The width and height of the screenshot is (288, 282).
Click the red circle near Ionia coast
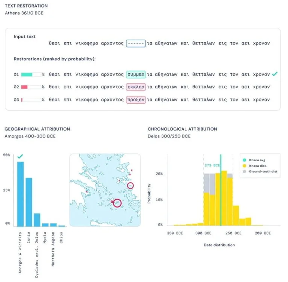131,186
